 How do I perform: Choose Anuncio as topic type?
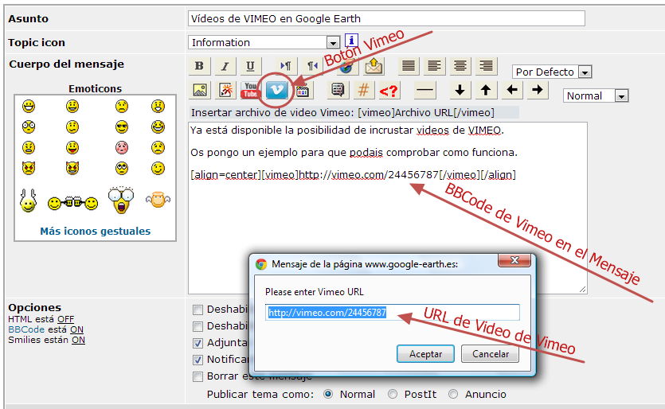tap(453, 394)
